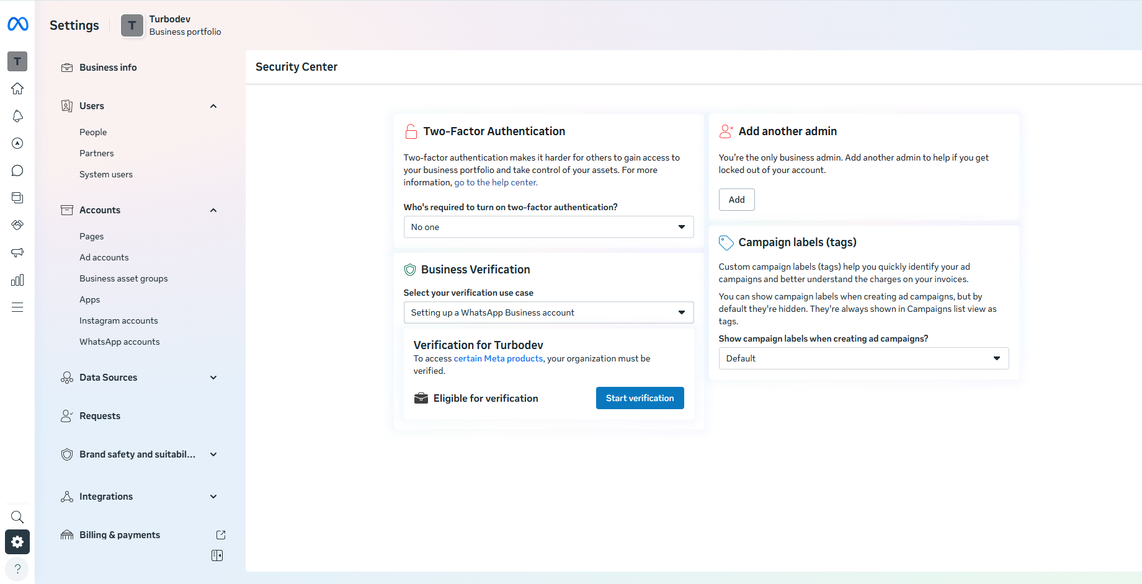
Task: Click the Settings gear icon
Action: pyautogui.click(x=17, y=542)
